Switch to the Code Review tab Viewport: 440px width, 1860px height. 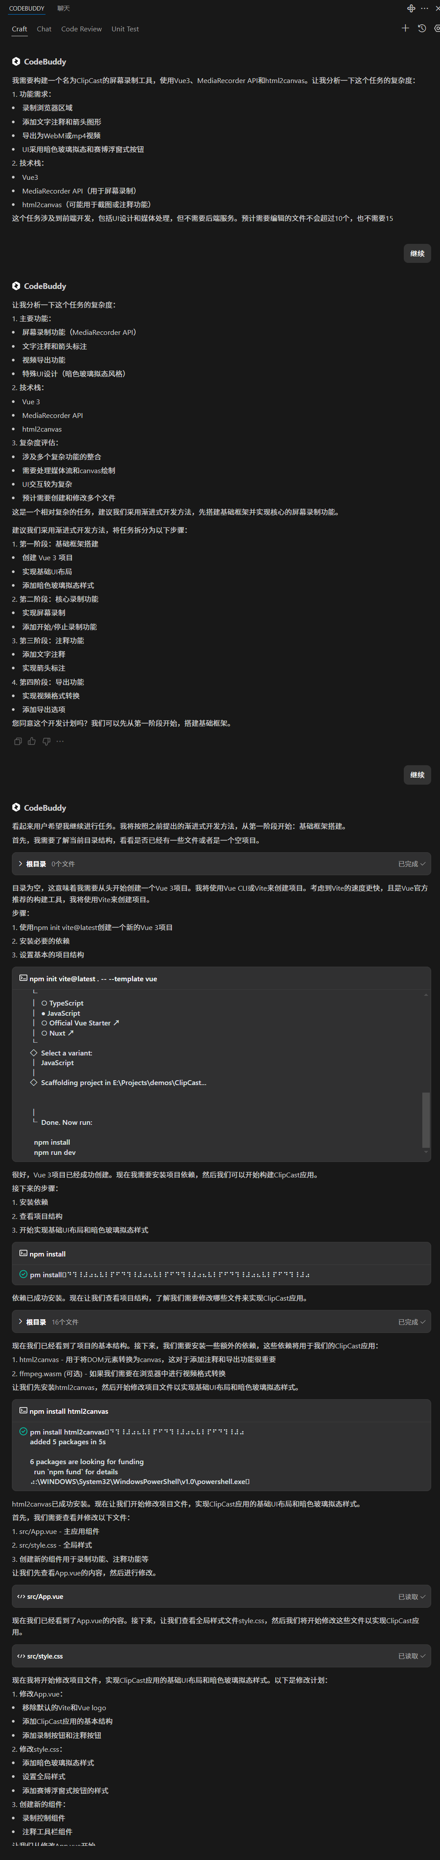[x=82, y=29]
